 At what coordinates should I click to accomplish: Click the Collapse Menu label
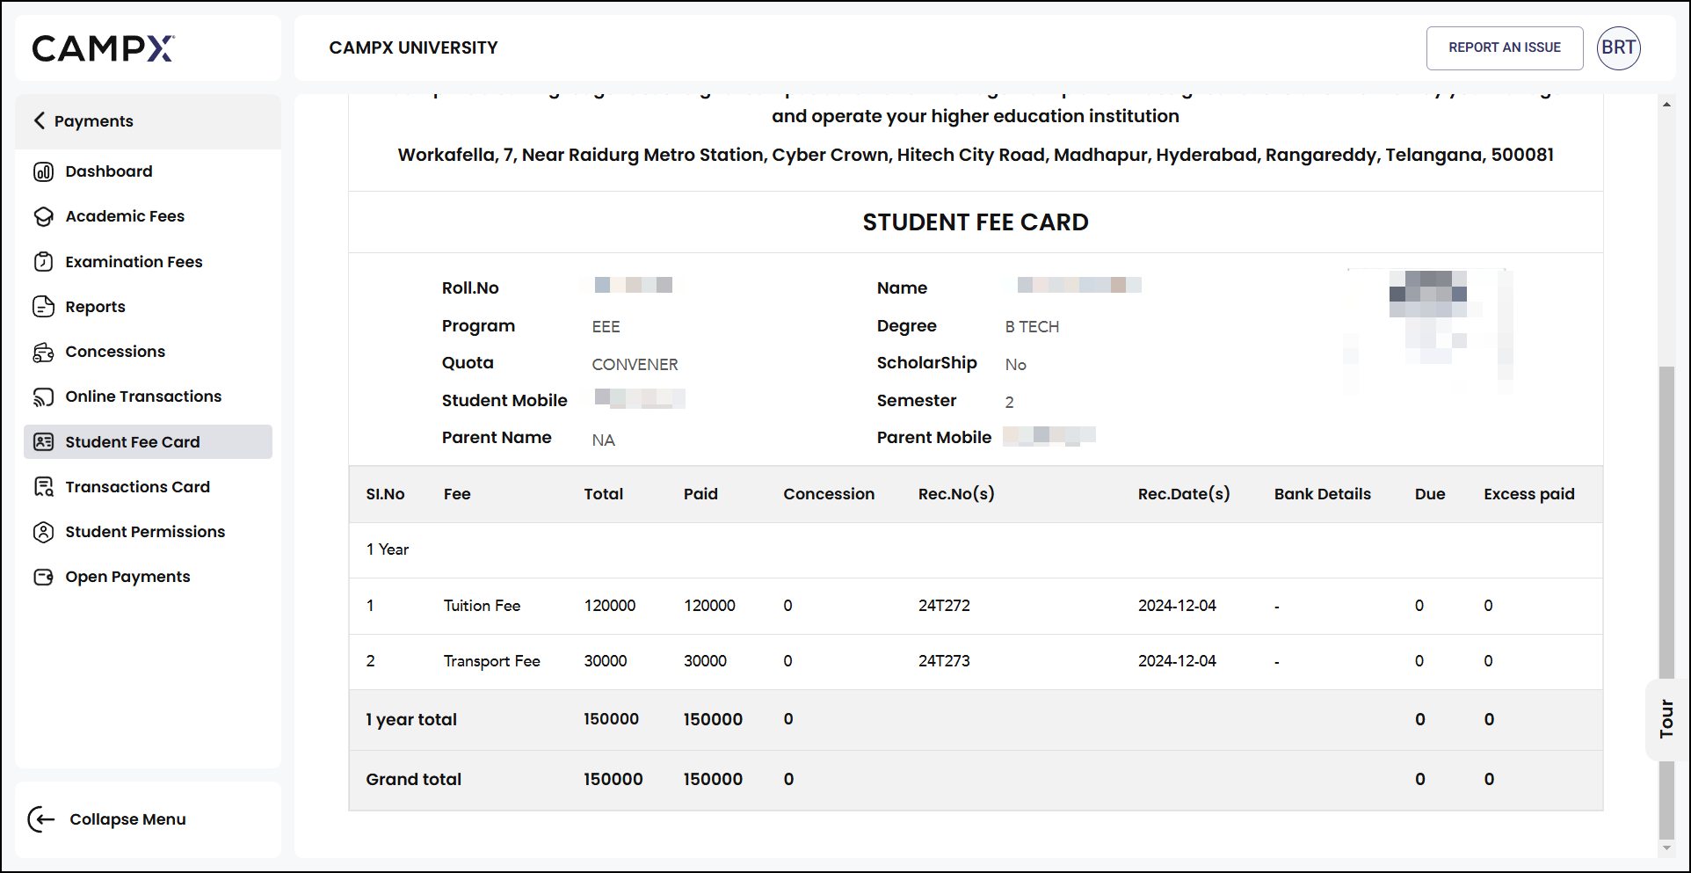[127, 819]
